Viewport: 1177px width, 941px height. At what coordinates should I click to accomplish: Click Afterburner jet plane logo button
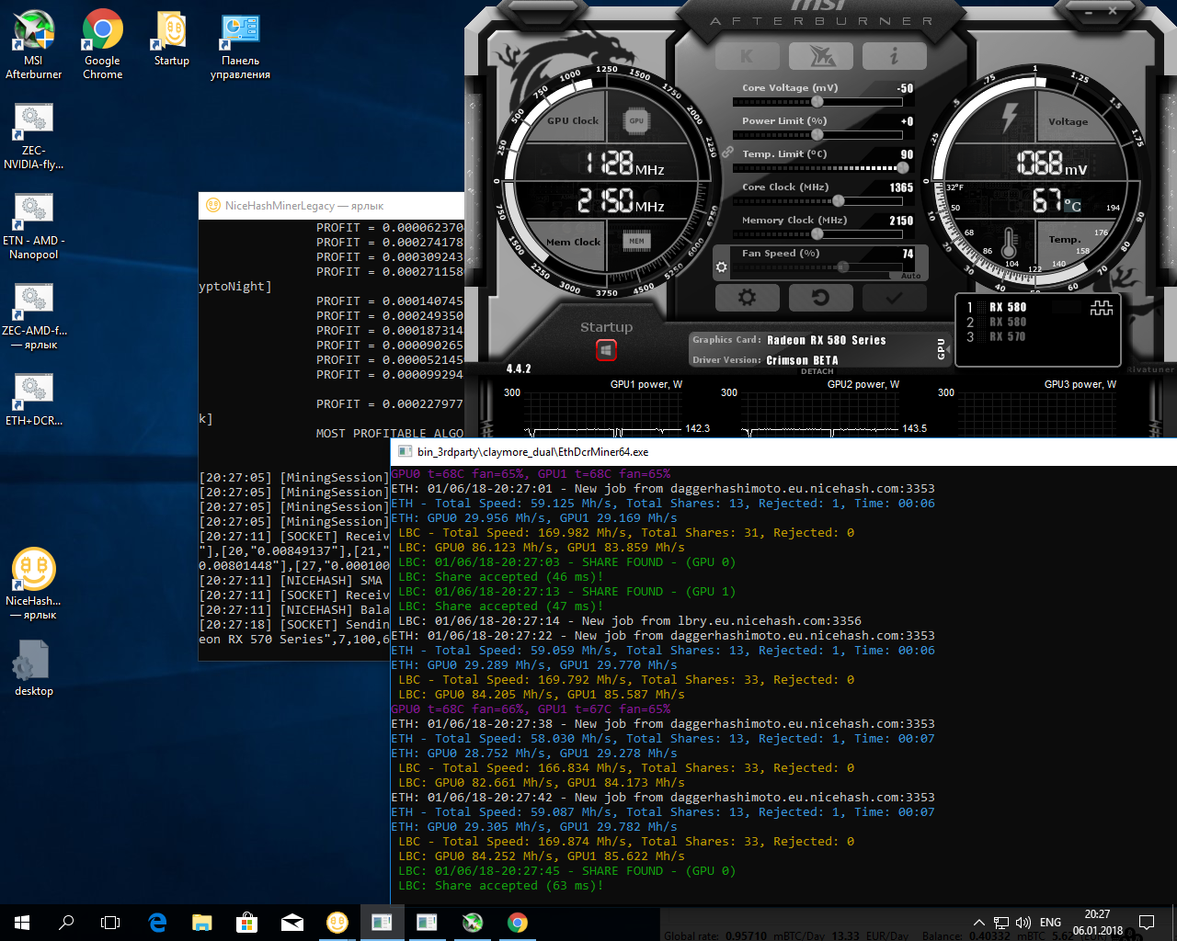(x=821, y=56)
